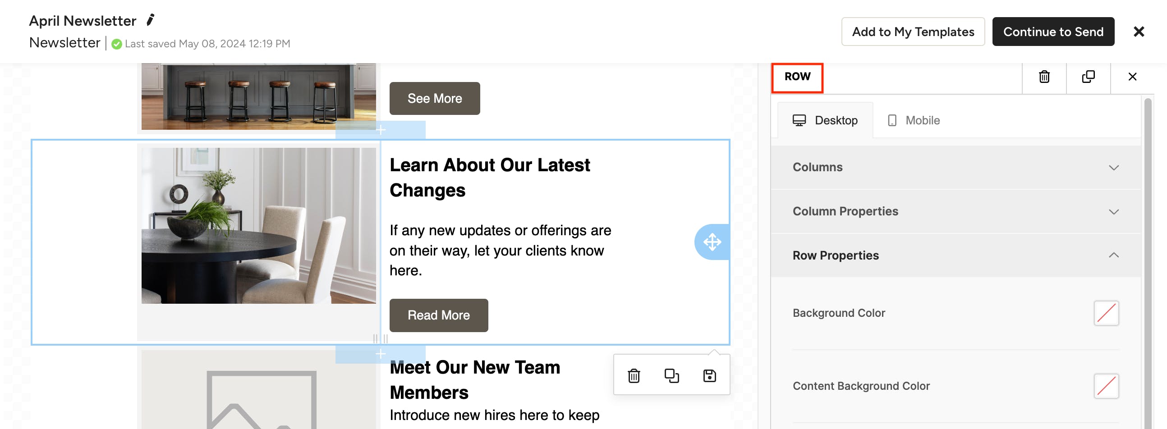Viewport: 1167px width, 429px height.
Task: Close the Row properties panel
Action: tap(1132, 77)
